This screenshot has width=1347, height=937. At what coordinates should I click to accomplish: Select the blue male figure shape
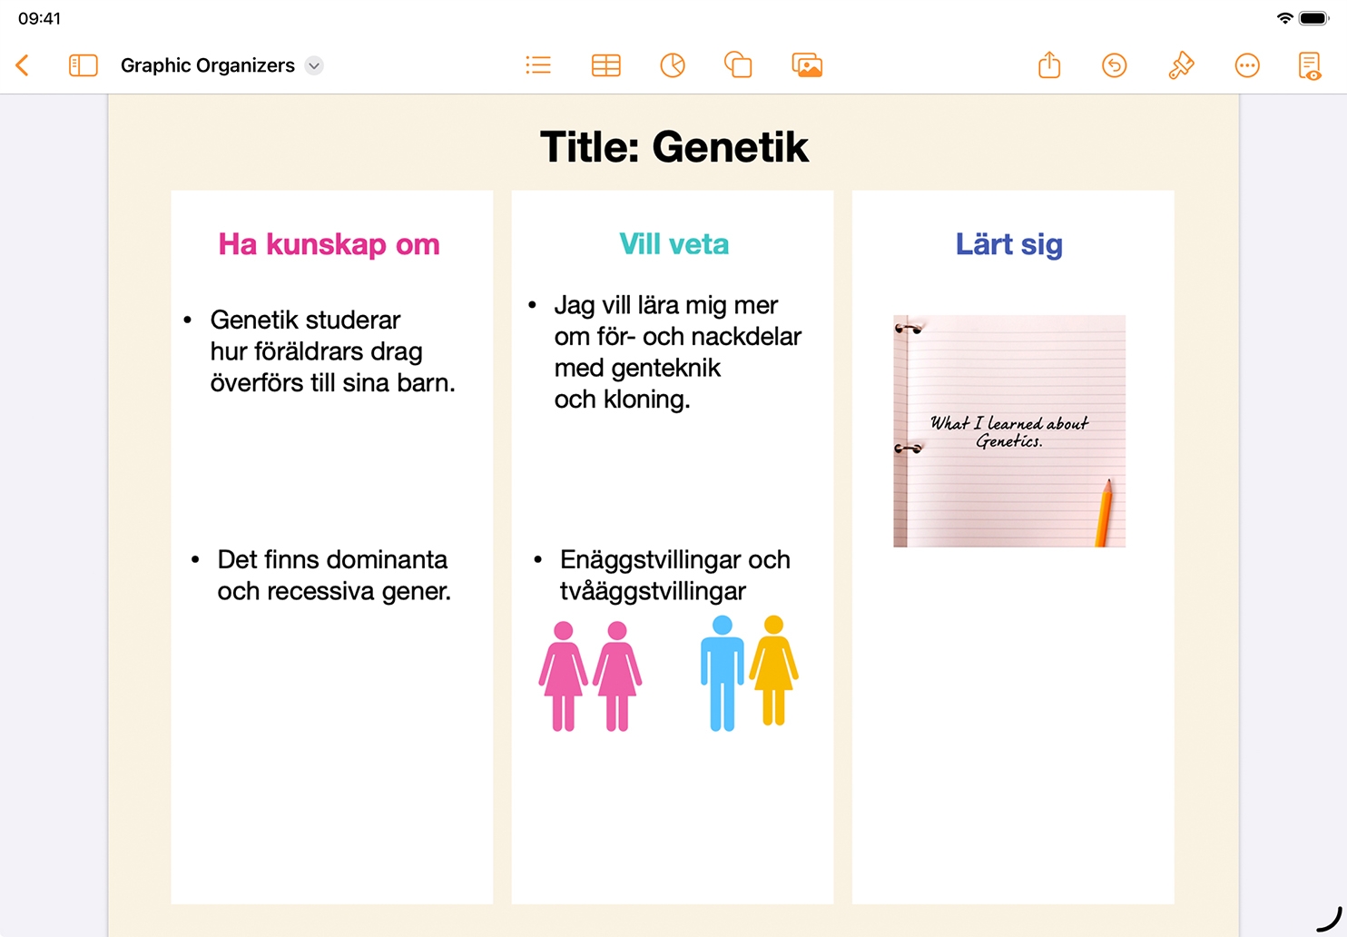click(x=722, y=674)
